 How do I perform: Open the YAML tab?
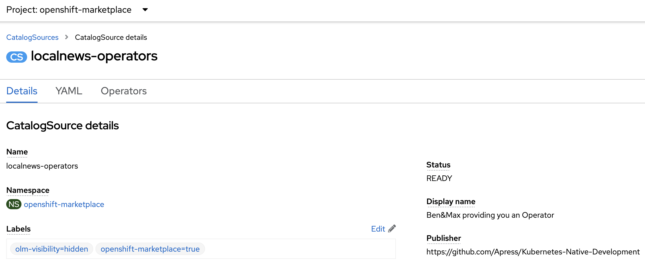69,91
